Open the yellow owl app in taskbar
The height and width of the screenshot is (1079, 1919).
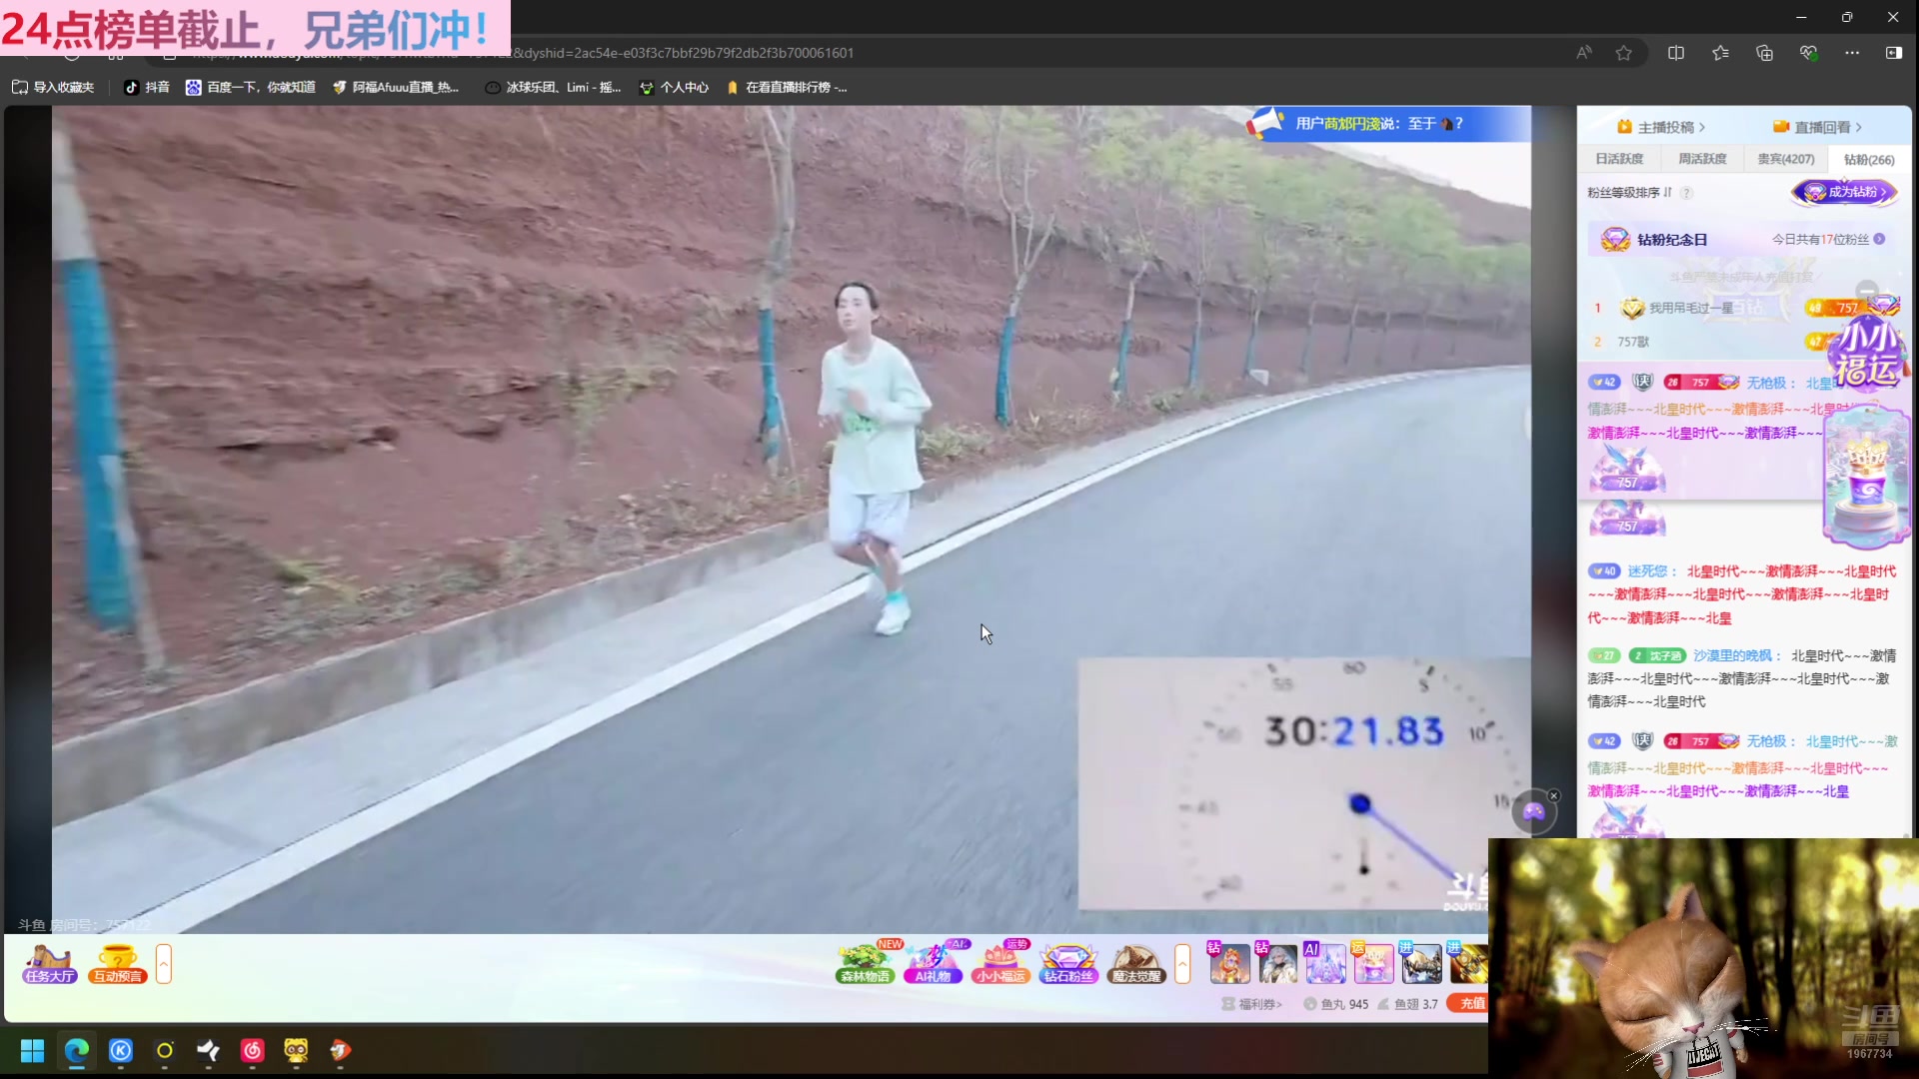[x=296, y=1051]
